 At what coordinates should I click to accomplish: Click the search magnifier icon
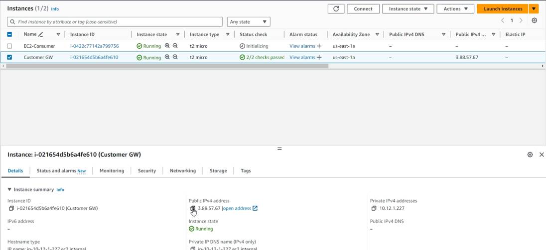[13, 21]
